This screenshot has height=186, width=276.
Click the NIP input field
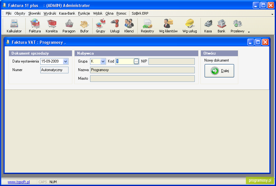pyautogui.click(x=172, y=61)
